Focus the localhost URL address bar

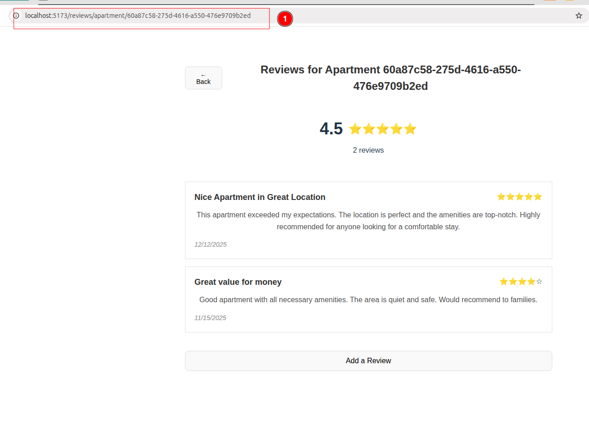point(138,16)
